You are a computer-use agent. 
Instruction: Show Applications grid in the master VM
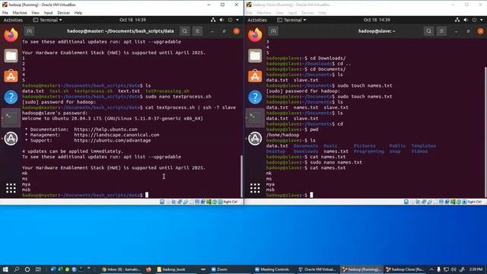[11, 188]
